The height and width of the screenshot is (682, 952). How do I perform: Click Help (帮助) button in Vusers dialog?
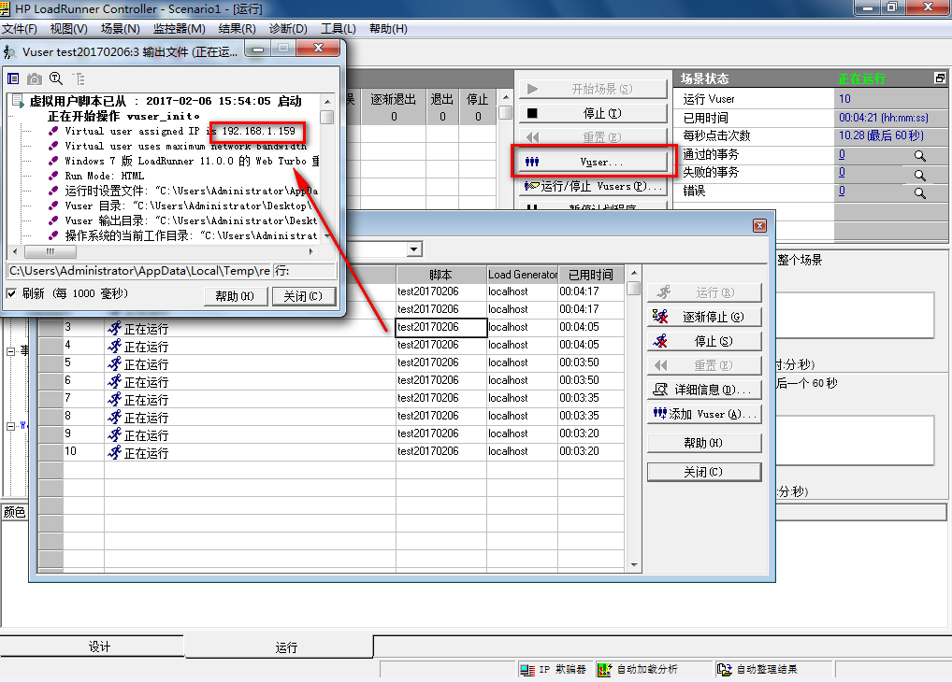pyautogui.click(x=704, y=443)
